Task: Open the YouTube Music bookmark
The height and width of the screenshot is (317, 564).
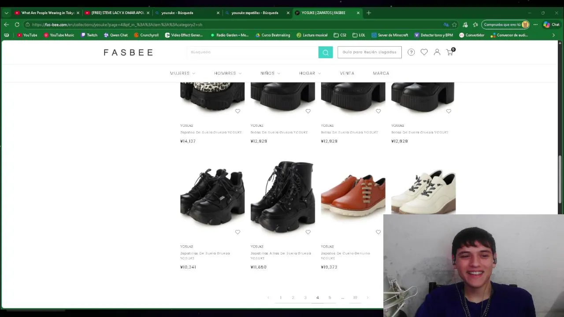Action: [59, 35]
